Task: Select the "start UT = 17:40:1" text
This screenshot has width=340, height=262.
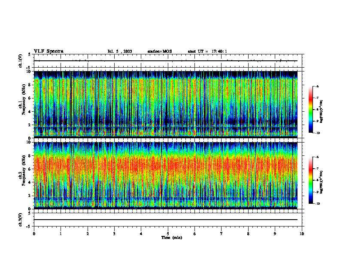Action: (207, 51)
